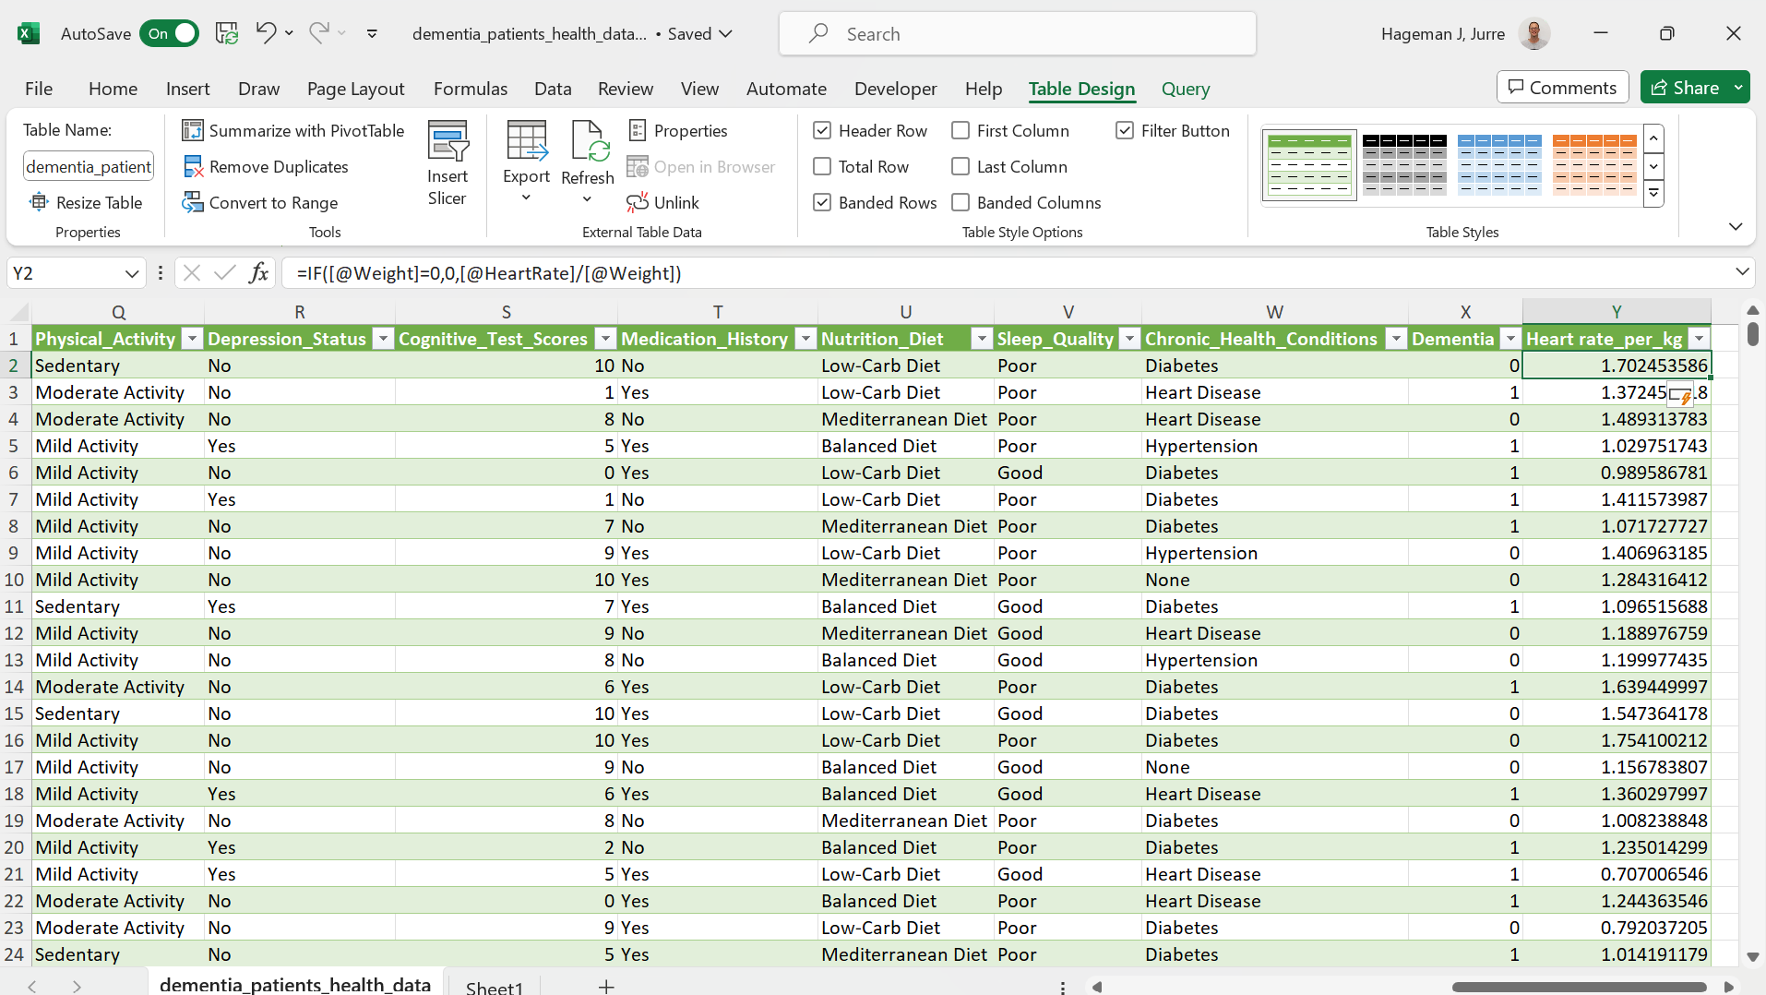1766x995 pixels.
Task: Expand the Table Styles gallery
Action: [1653, 193]
